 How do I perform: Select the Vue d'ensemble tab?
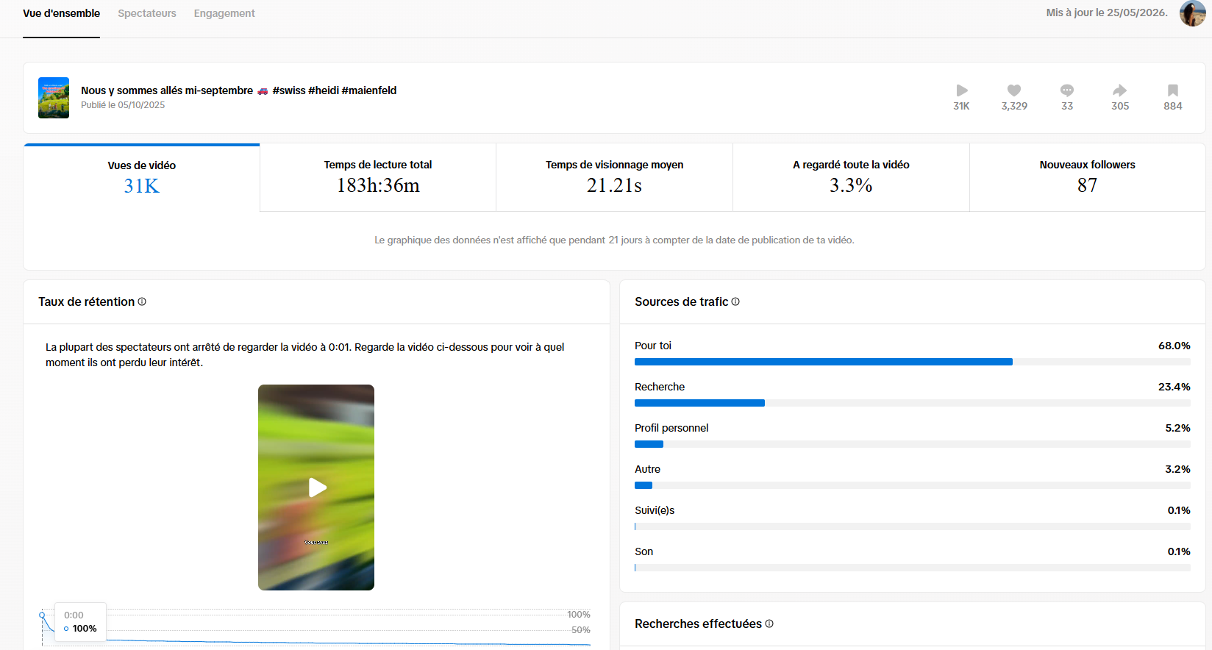(x=61, y=13)
